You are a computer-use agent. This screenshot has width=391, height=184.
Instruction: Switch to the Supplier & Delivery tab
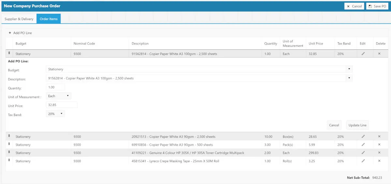click(19, 19)
